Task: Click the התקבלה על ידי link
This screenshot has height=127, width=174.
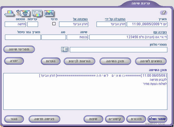Action: [115, 19]
